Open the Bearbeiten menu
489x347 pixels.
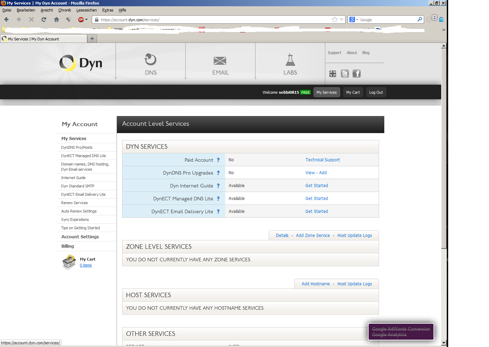coord(26,10)
